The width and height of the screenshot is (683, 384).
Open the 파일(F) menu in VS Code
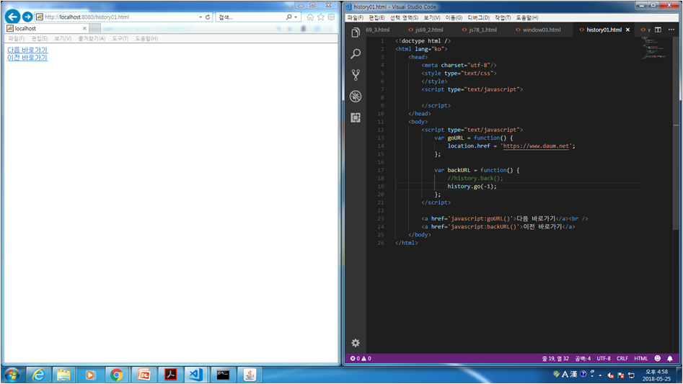355,18
